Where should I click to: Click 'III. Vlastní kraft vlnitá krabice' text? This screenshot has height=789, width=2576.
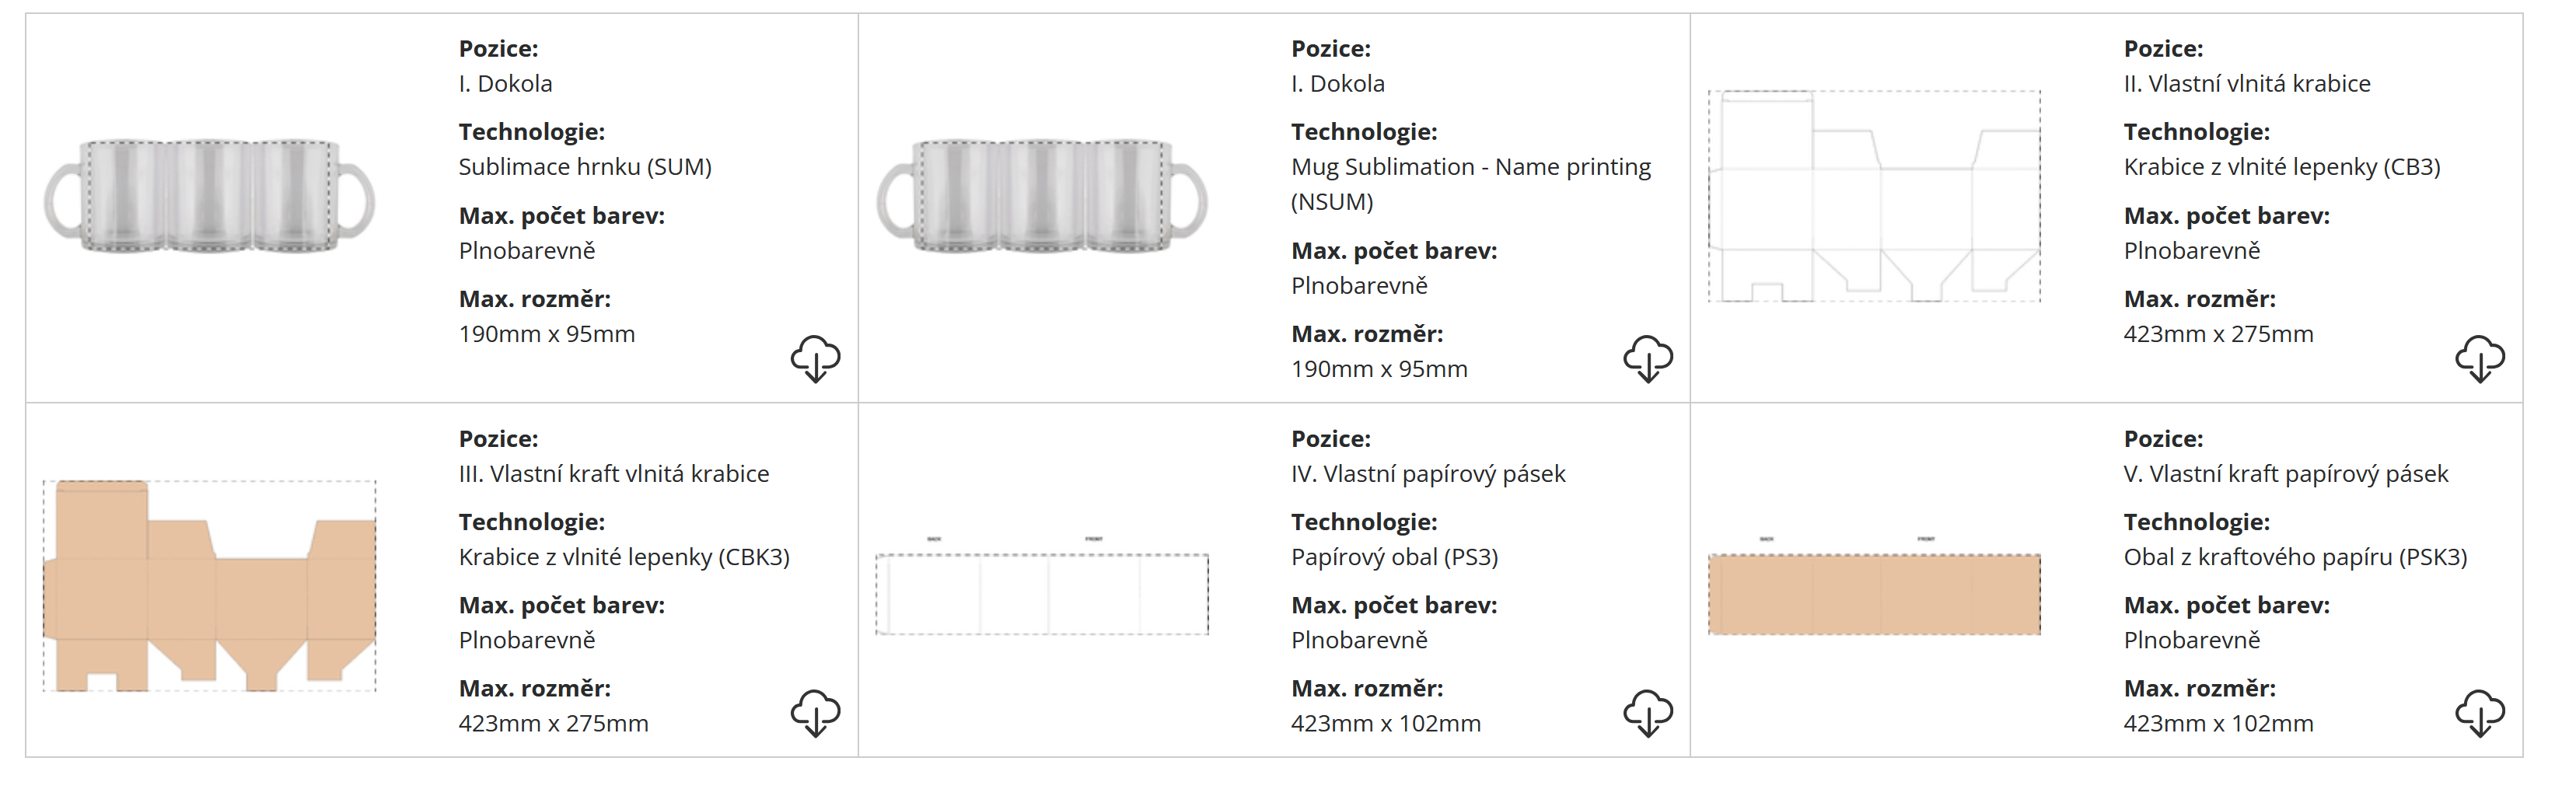coord(613,474)
